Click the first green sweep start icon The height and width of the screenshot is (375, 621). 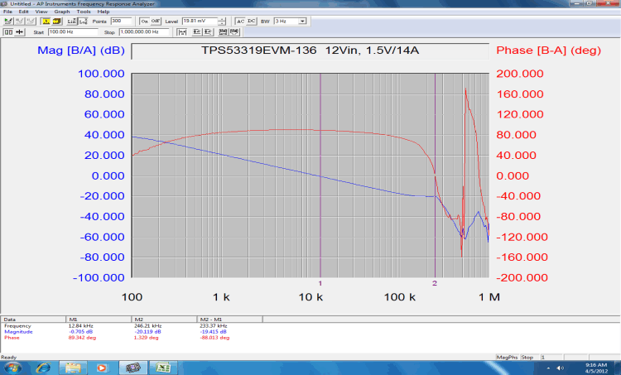pos(7,20)
